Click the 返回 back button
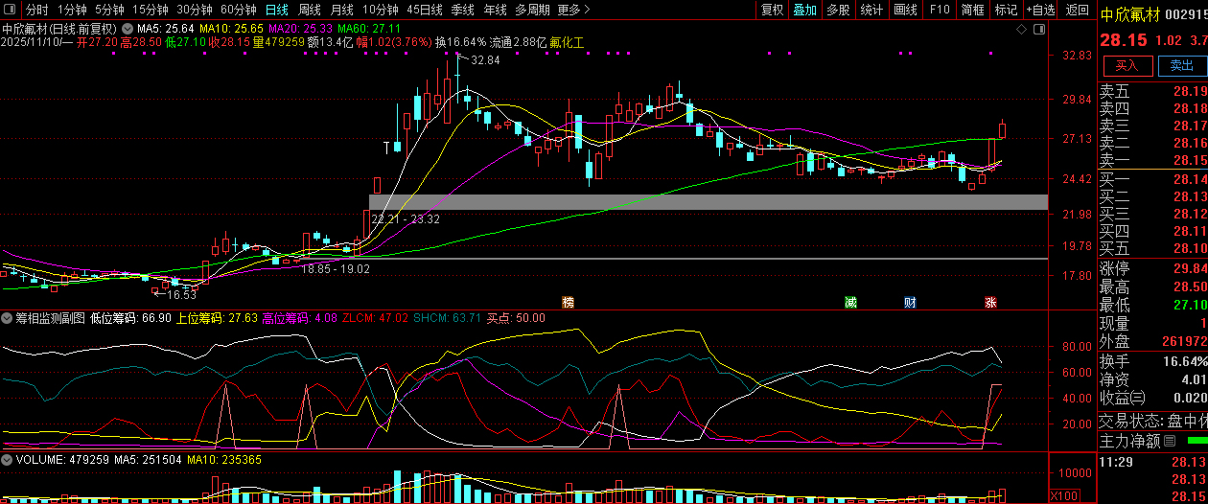Screen dimensions: 1208x504 (1077, 10)
